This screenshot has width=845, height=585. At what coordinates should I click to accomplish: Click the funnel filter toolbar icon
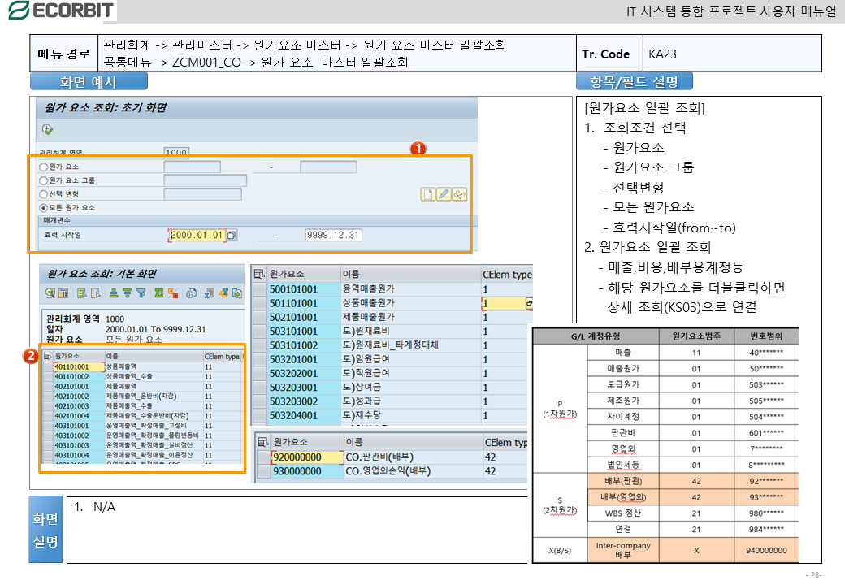[141, 293]
